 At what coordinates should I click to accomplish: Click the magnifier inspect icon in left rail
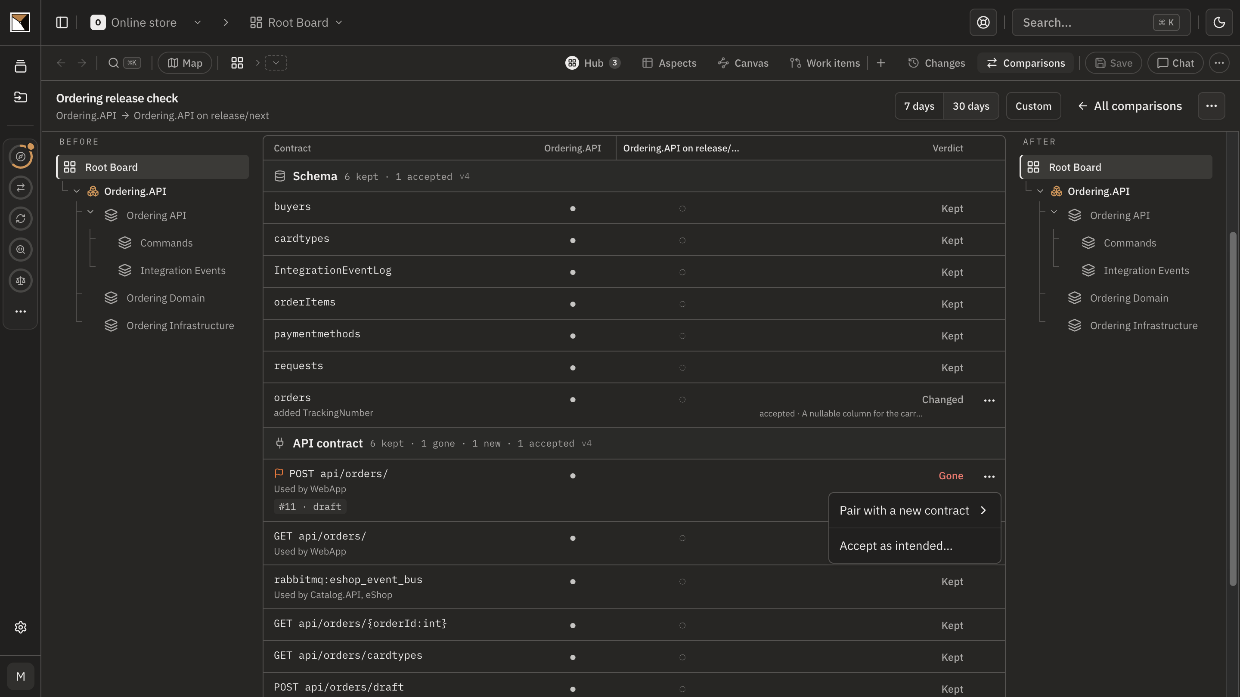click(x=20, y=250)
